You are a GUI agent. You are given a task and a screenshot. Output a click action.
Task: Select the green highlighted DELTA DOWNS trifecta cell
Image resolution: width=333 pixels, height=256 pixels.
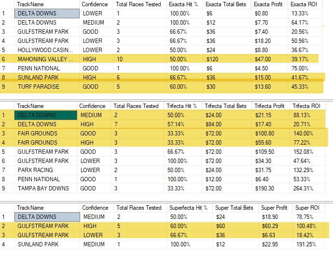pyautogui.click(x=46, y=115)
